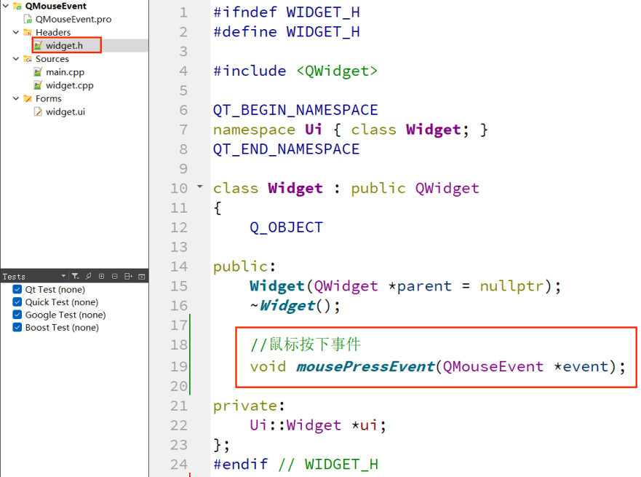The image size is (641, 477).
Task: Collapse the Sources folder
Action: pos(16,58)
